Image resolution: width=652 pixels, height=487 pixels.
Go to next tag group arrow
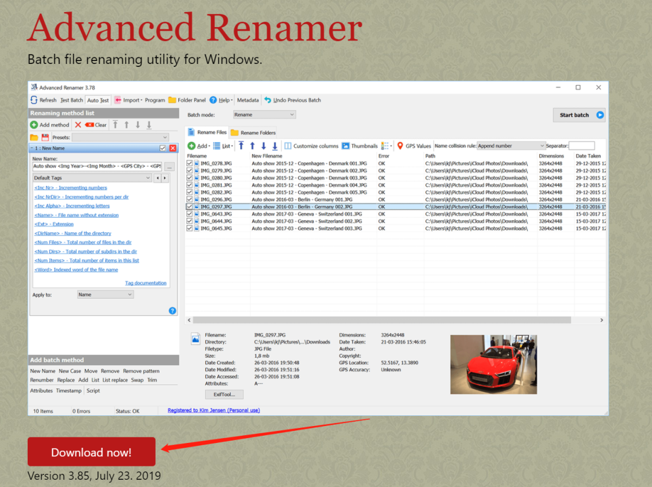click(165, 178)
